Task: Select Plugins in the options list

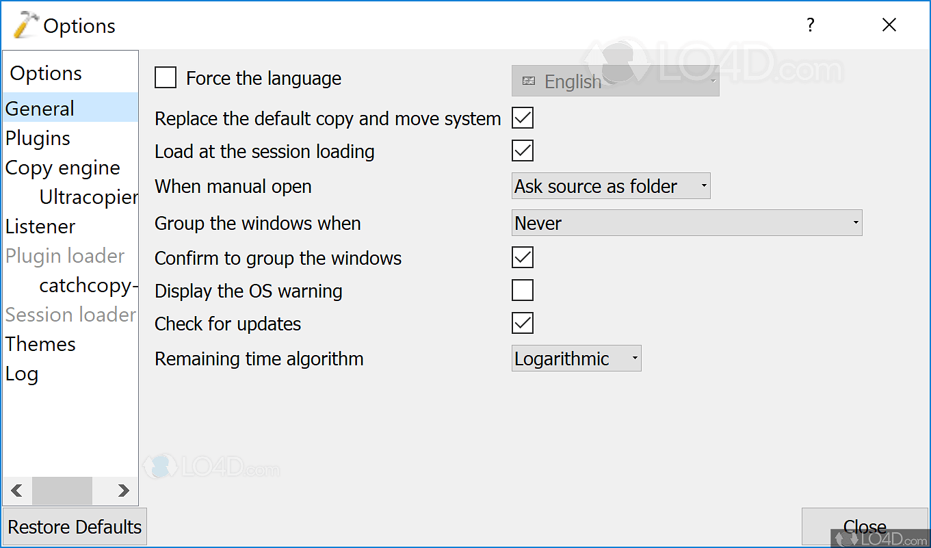Action: click(x=38, y=138)
